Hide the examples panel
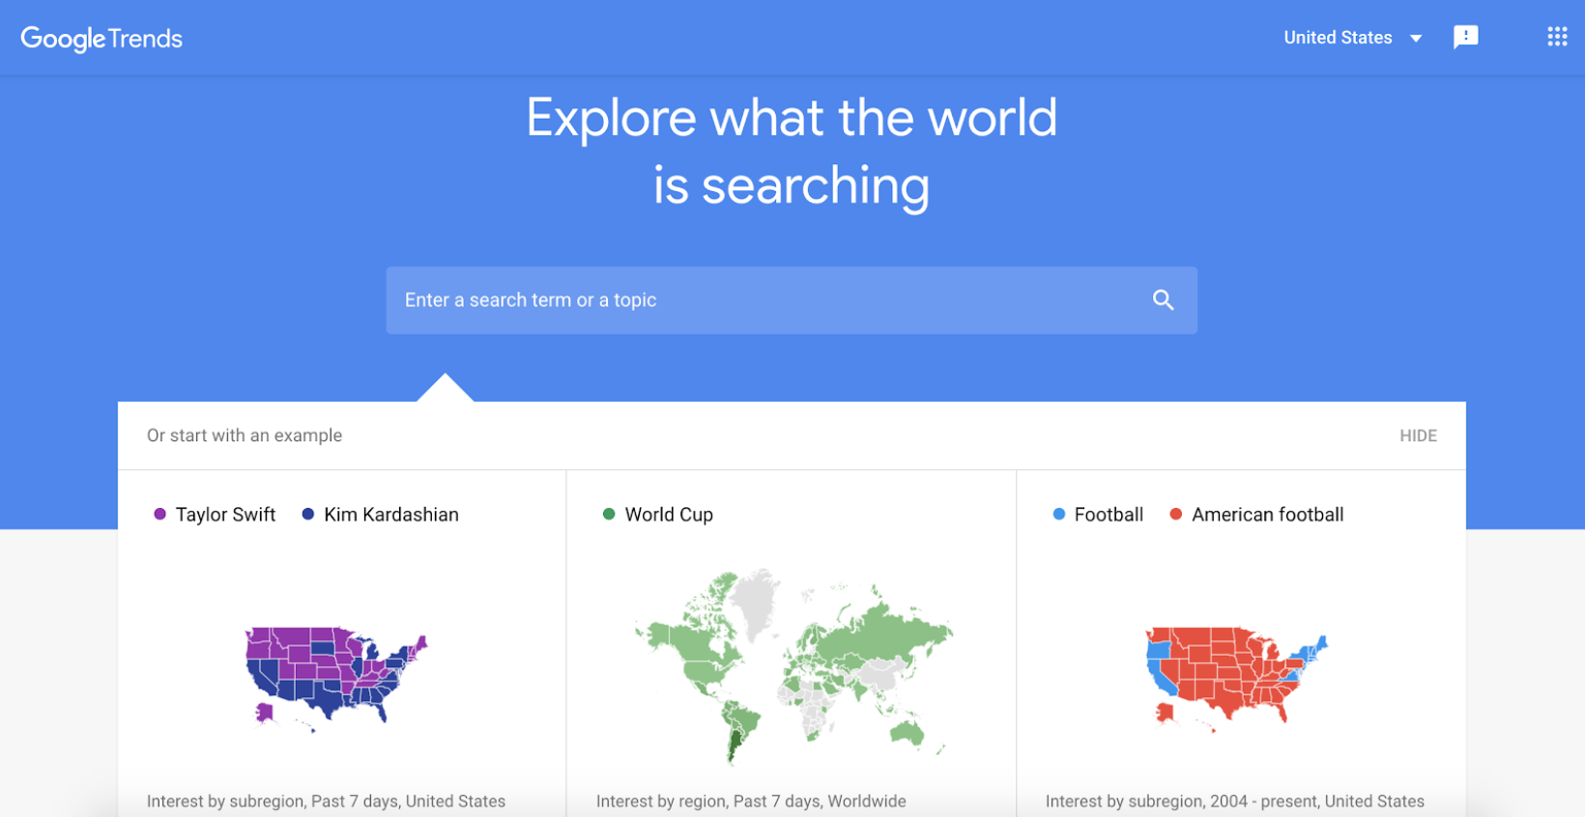The width and height of the screenshot is (1585, 817). pos(1418,436)
